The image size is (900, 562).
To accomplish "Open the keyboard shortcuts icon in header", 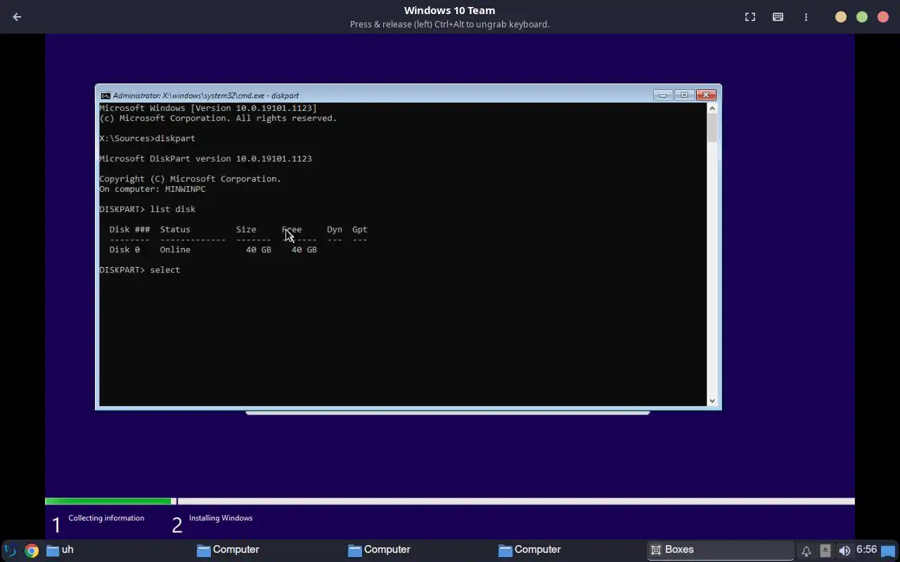I will 778,17.
